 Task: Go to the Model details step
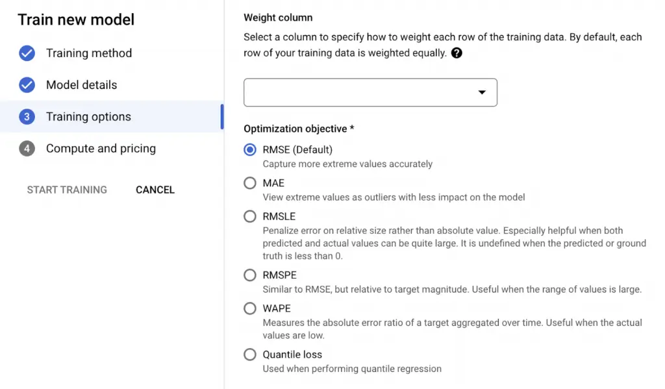click(81, 85)
